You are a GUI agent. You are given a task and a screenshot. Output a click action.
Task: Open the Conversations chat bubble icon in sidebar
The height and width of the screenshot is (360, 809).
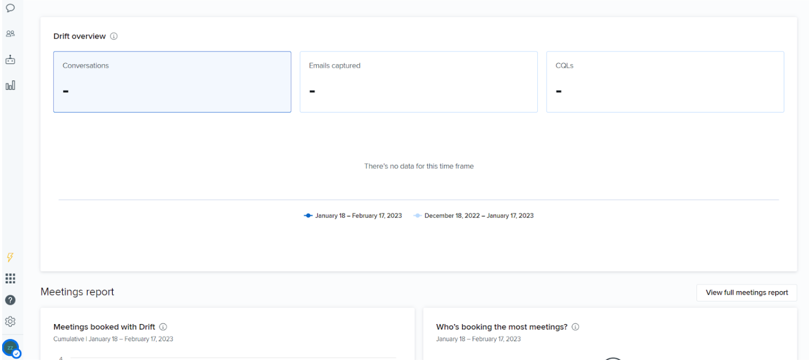click(x=10, y=8)
